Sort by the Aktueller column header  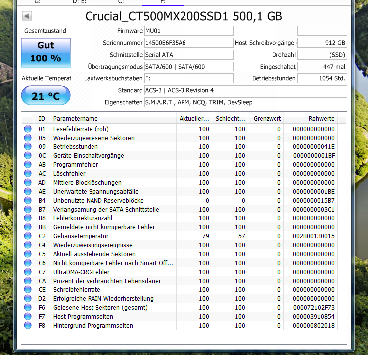pos(194,119)
